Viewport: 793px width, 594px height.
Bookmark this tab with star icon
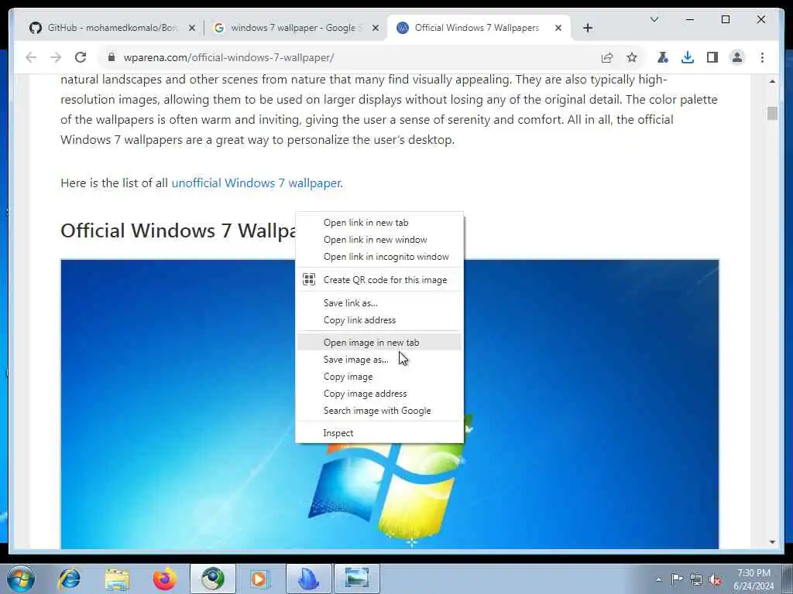pyautogui.click(x=632, y=57)
